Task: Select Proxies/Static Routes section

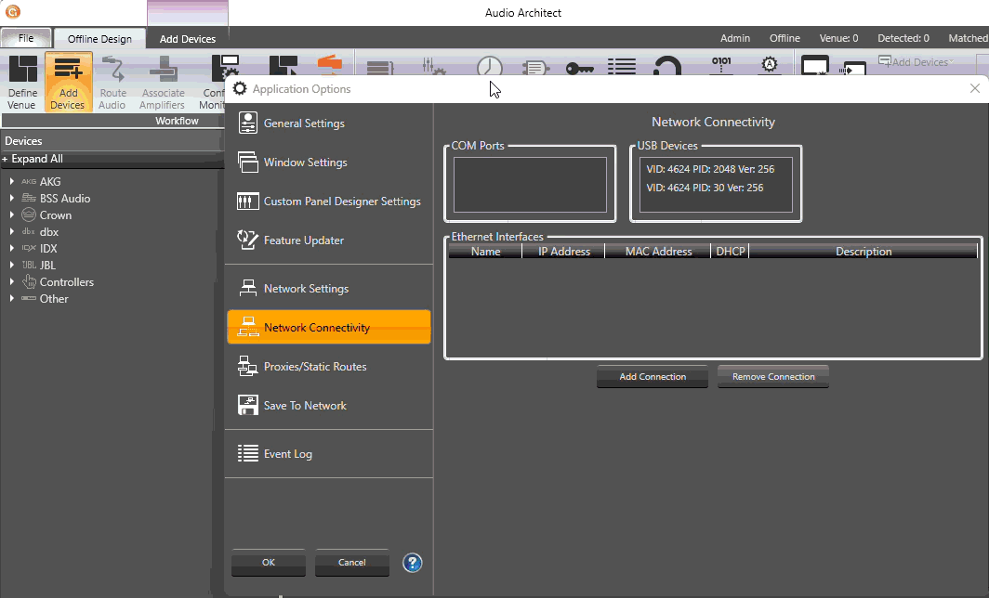Action: (x=314, y=367)
